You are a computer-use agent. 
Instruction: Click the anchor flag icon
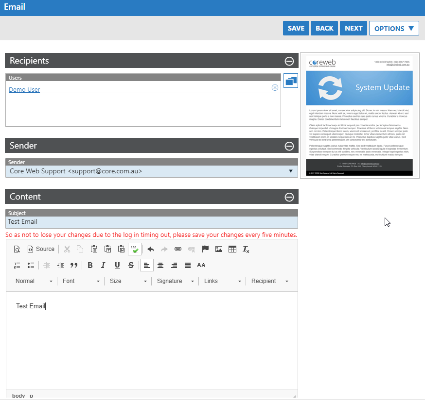(205, 249)
